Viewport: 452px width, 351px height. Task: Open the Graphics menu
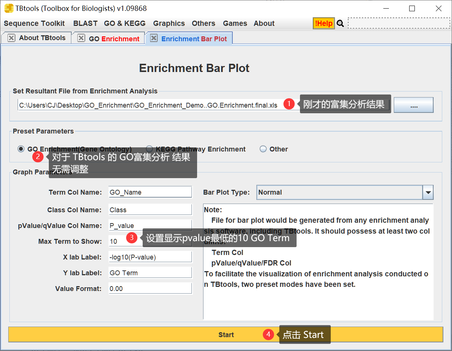pos(169,23)
